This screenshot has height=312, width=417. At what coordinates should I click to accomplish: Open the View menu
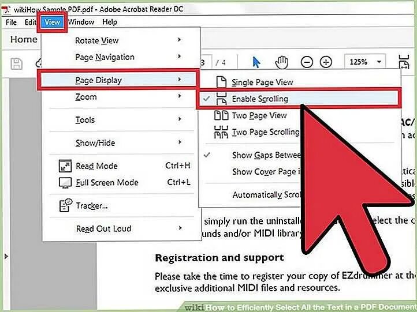tap(52, 22)
